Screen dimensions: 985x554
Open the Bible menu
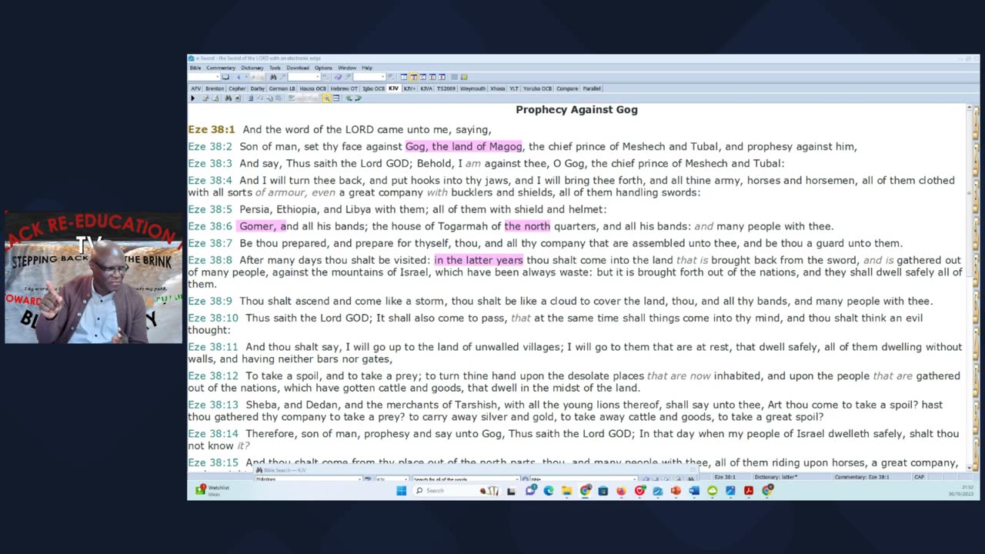(x=195, y=68)
